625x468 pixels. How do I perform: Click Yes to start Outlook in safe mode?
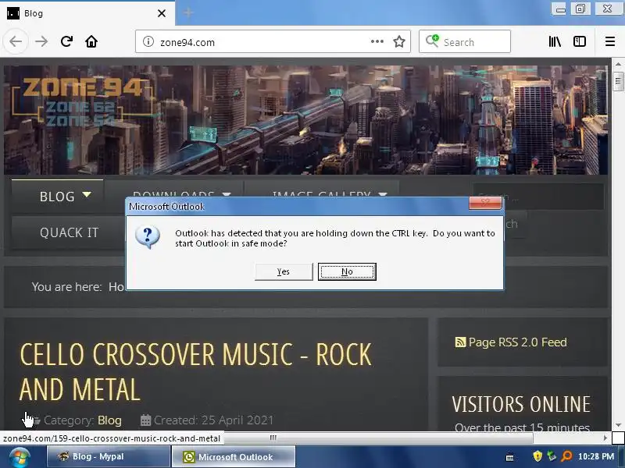click(284, 271)
